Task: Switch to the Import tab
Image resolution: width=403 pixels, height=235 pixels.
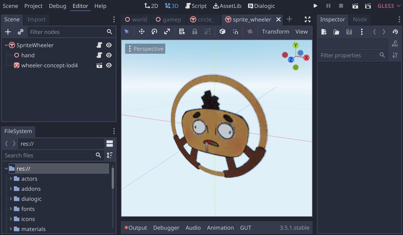Action: coord(36,19)
